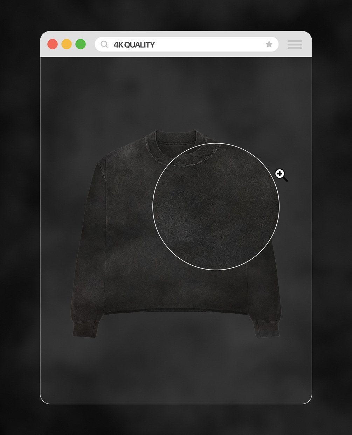Click the zoom-in magnifier plus icon
Image resolution: width=352 pixels, height=435 pixels.
[x=281, y=175]
